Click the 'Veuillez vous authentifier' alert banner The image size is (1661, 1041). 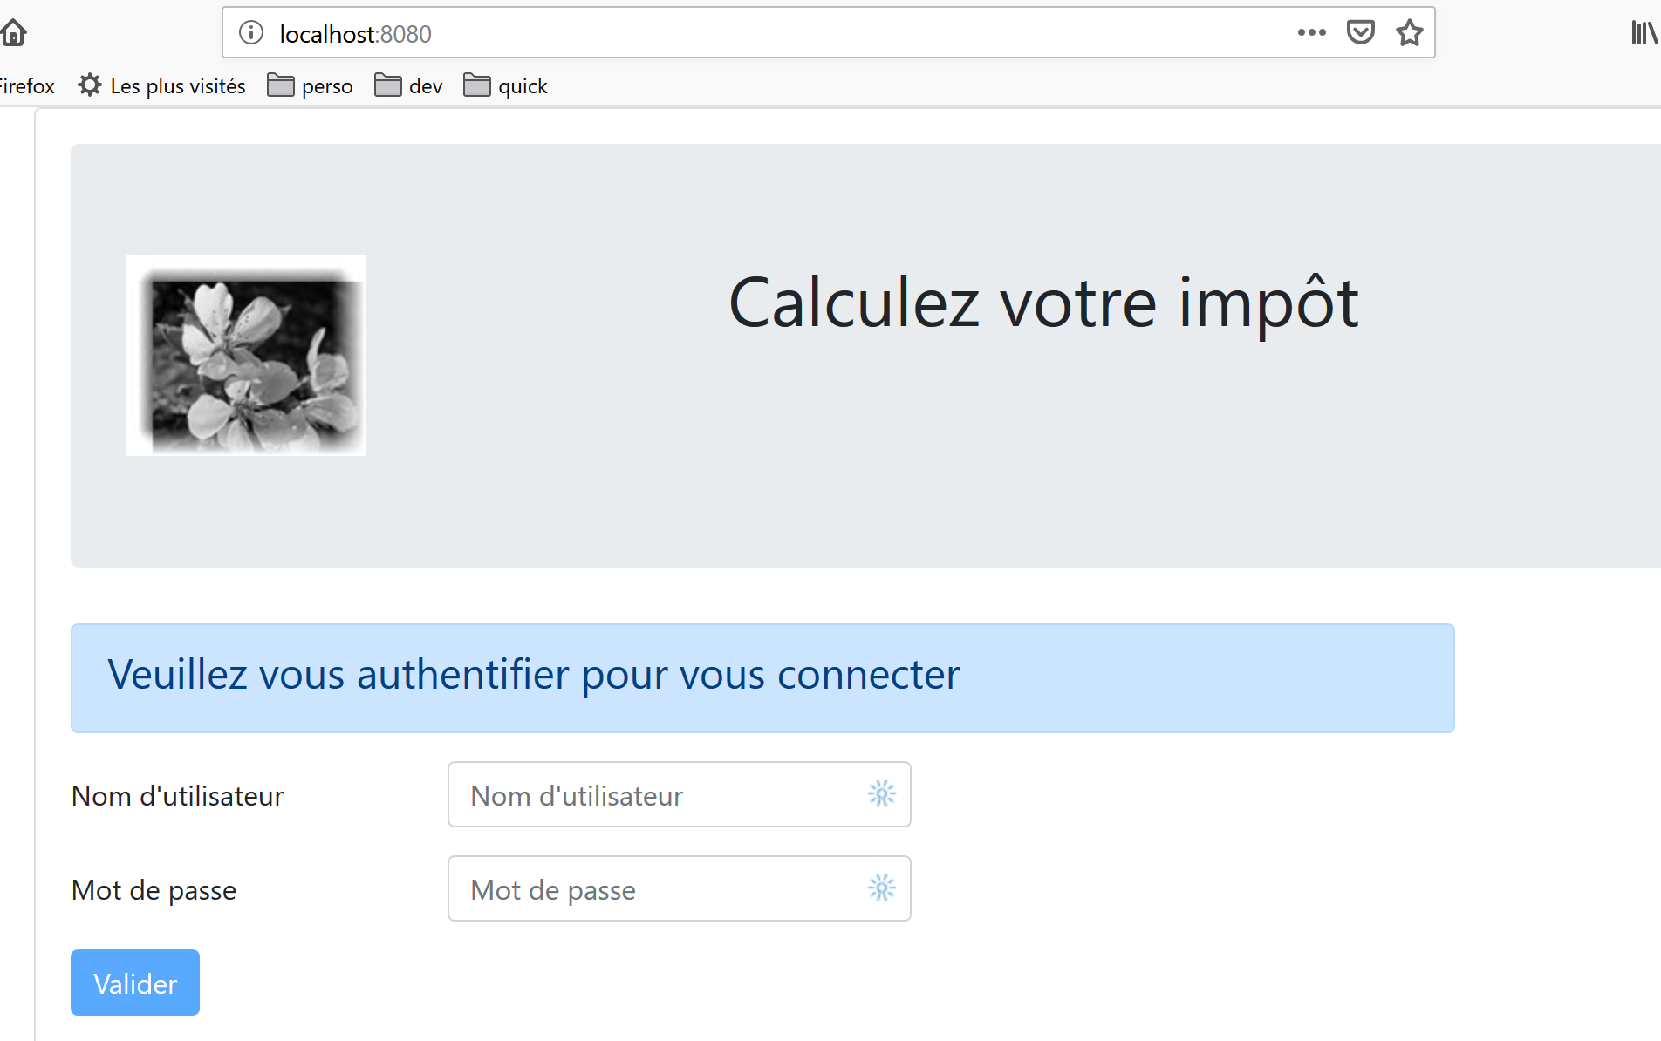point(762,677)
